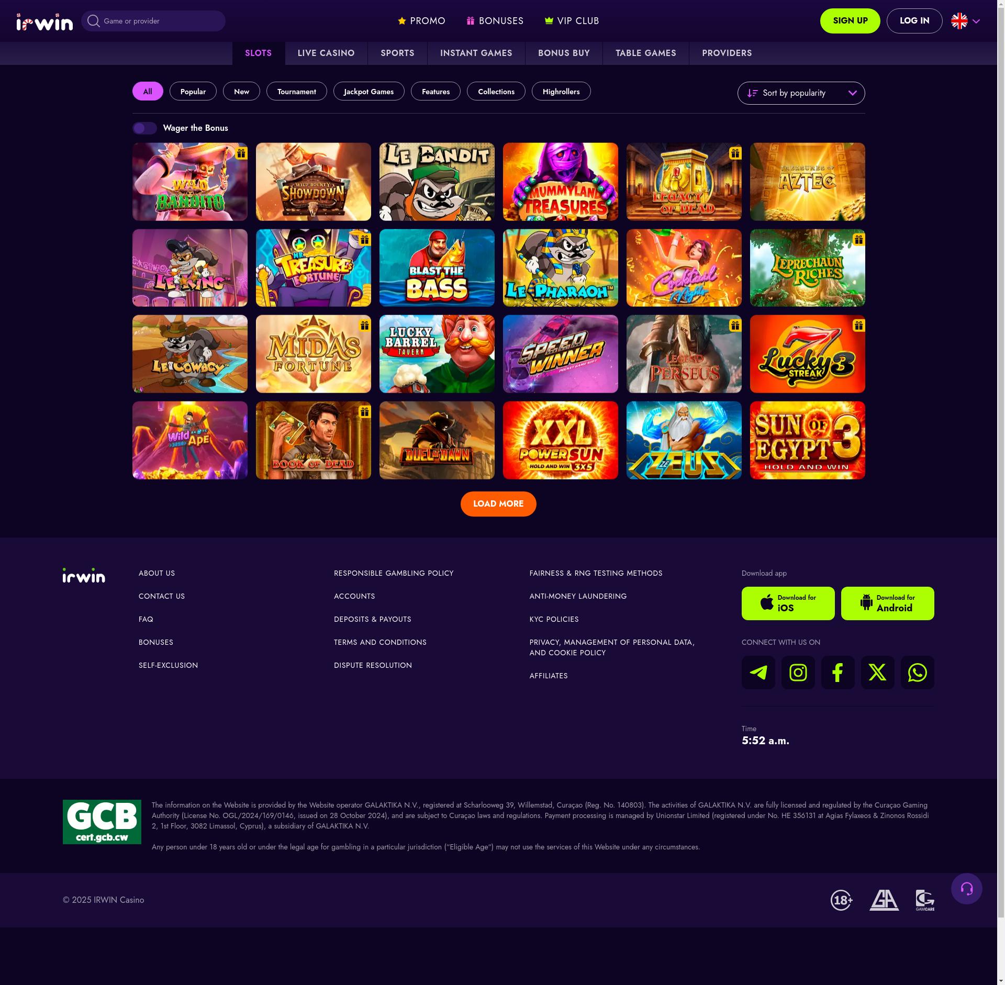The height and width of the screenshot is (985, 1005).
Task: Click the GamCare logo in footer
Action: tap(925, 900)
